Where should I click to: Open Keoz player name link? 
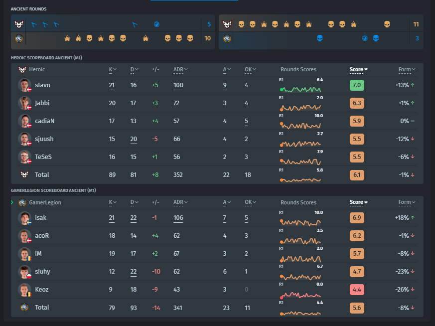42,290
